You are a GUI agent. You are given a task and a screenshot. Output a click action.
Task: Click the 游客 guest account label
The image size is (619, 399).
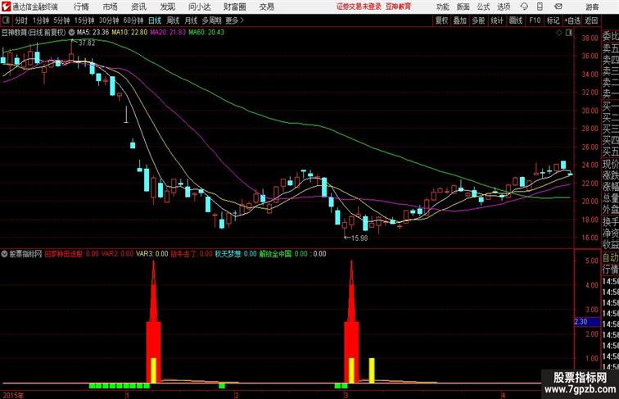click(592, 7)
